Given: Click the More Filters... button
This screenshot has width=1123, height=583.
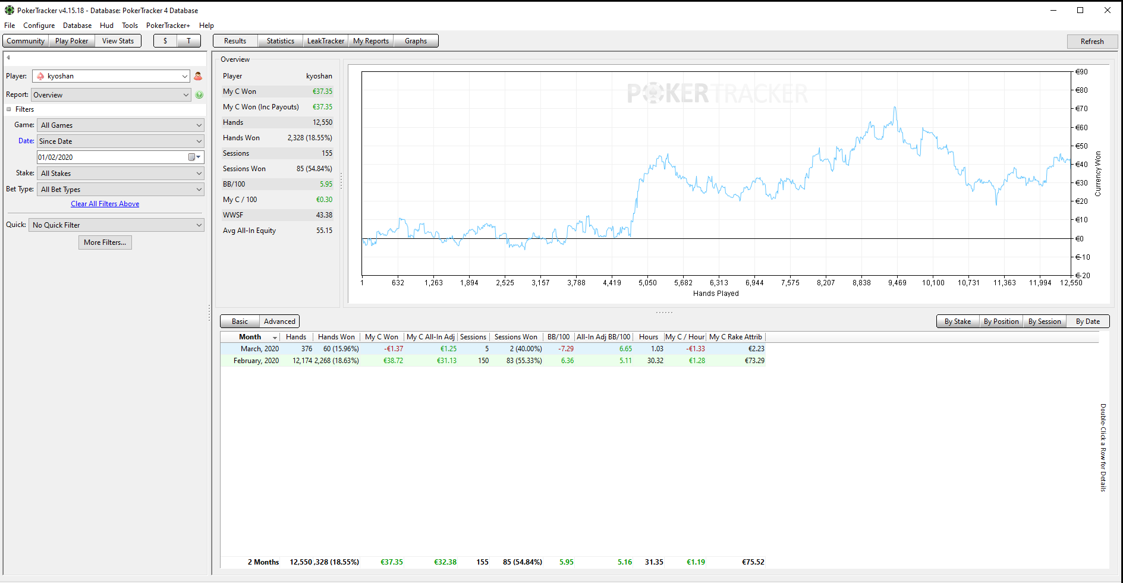Looking at the screenshot, I should tap(105, 242).
